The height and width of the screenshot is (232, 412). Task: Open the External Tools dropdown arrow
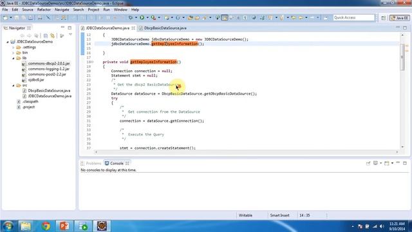pyautogui.click(x=159, y=17)
